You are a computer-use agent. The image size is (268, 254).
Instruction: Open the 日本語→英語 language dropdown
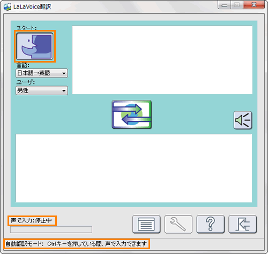click(42, 73)
